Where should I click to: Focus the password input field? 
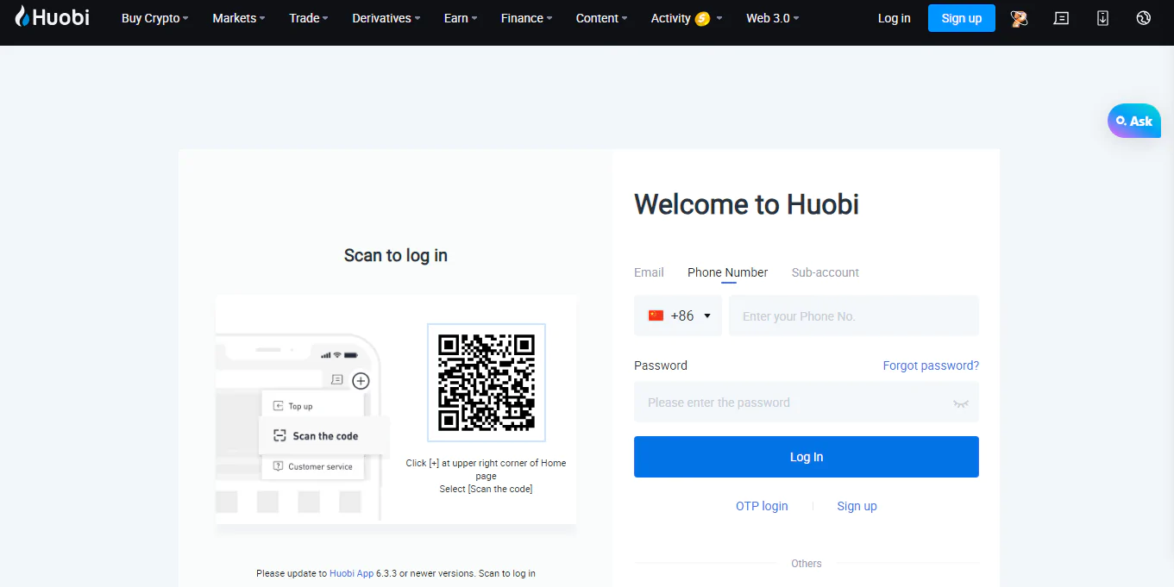(x=807, y=403)
